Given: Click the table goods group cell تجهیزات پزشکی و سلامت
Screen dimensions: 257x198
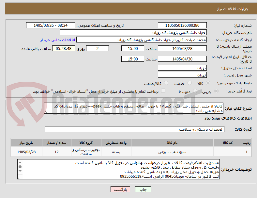Looking at the screenshot, I should point(86,152).
